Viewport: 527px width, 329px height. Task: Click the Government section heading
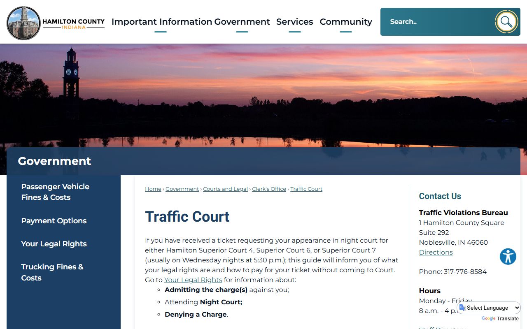coord(54,161)
